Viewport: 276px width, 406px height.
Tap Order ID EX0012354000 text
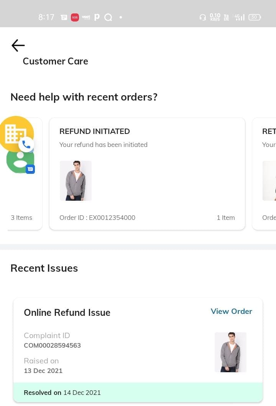97,218
